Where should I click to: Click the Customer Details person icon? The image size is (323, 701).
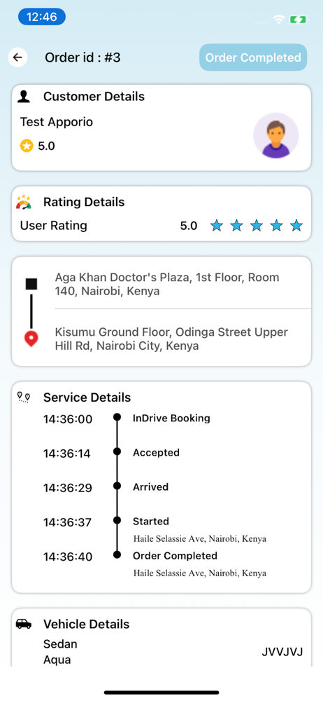tap(24, 96)
